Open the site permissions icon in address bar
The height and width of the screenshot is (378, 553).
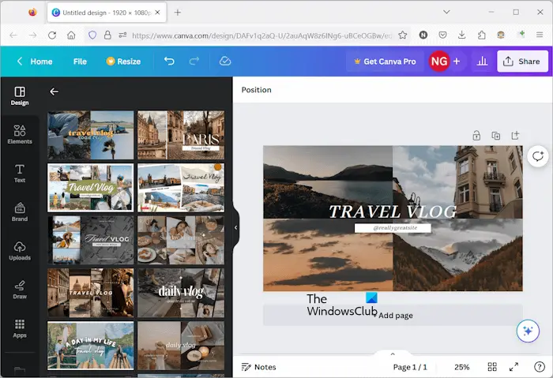pos(122,36)
